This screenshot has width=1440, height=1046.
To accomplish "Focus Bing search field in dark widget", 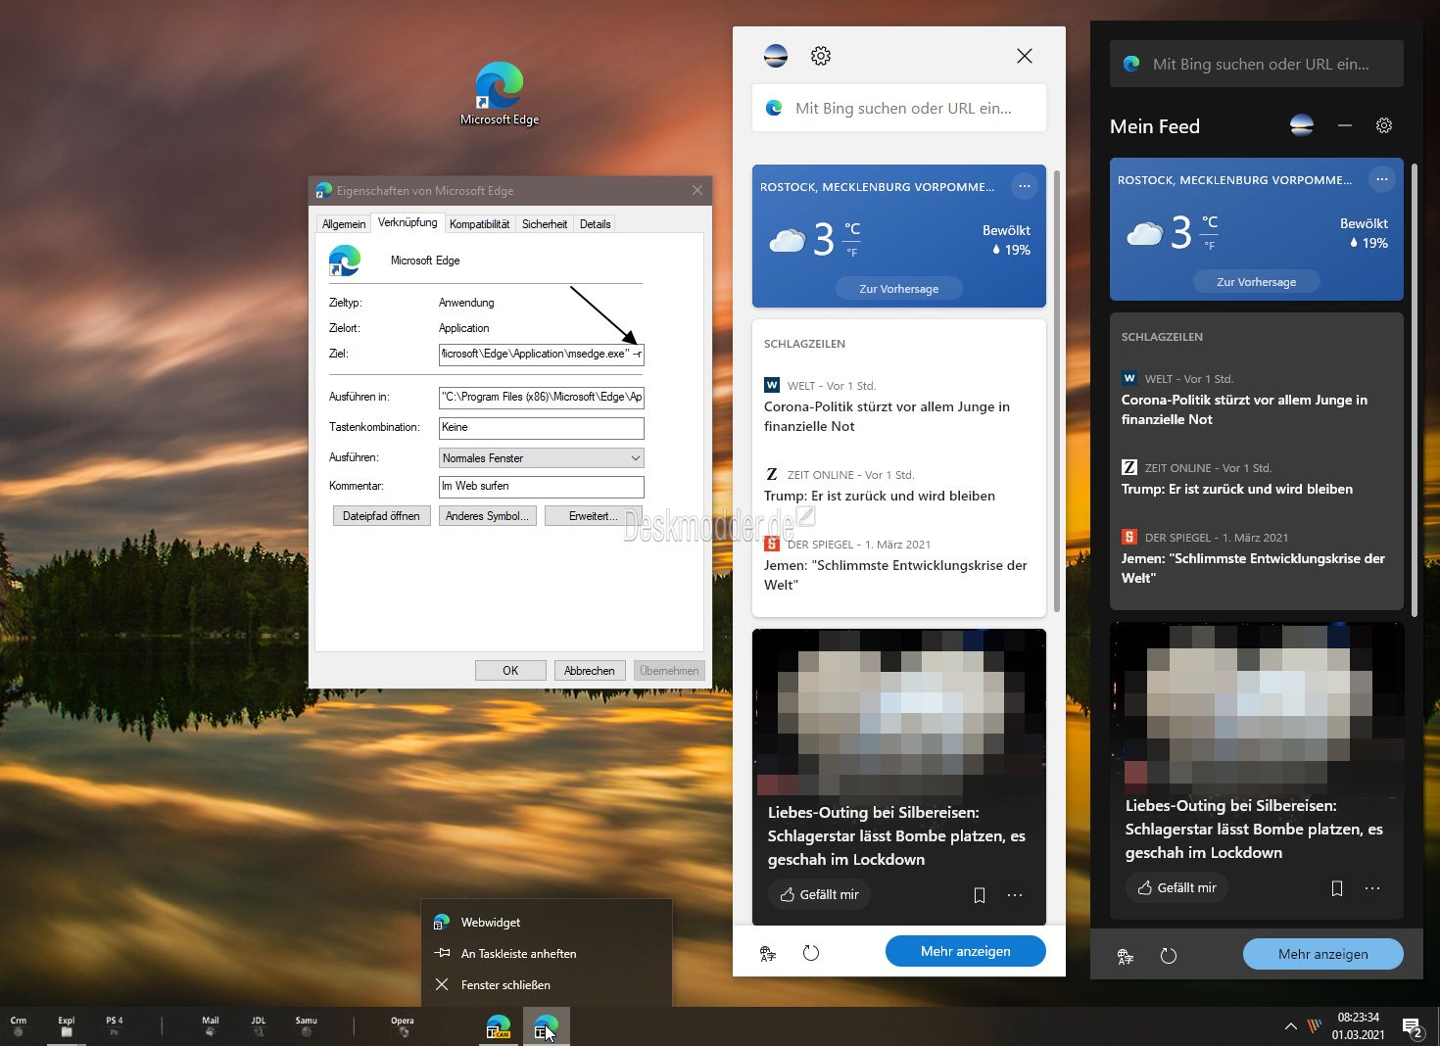I will [1257, 64].
